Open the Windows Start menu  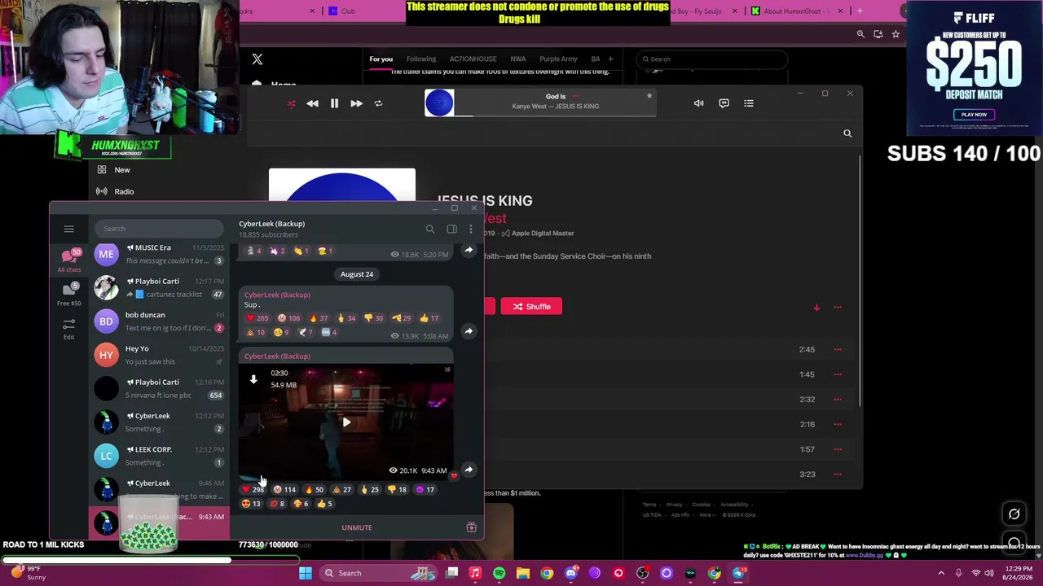pos(305,573)
